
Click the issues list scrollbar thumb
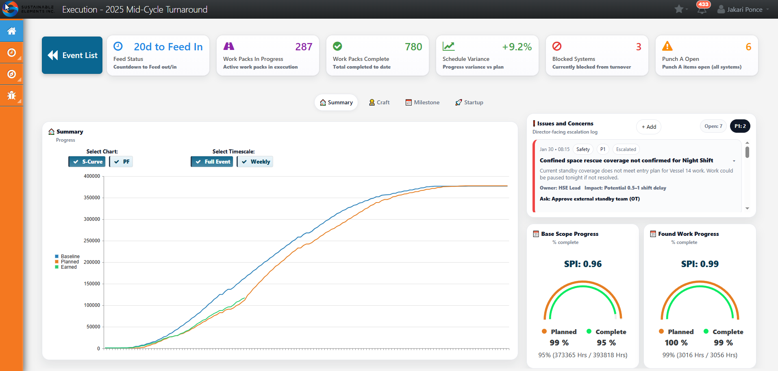point(747,152)
